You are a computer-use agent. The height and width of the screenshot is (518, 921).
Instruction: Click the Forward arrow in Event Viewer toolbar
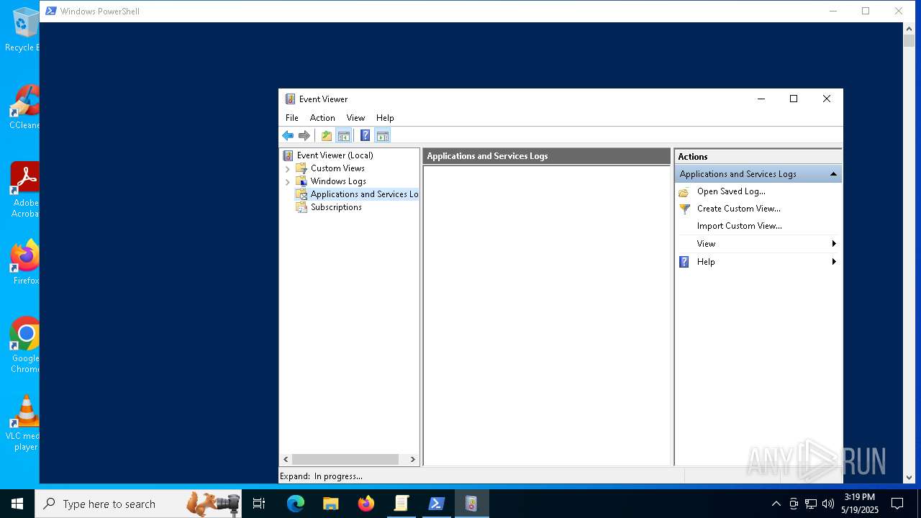pos(304,135)
